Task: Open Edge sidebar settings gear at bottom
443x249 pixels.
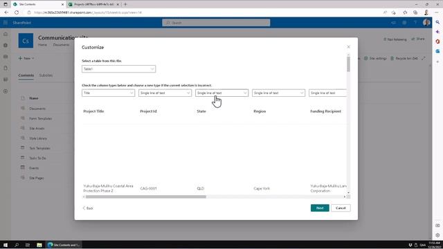Action: [437, 235]
